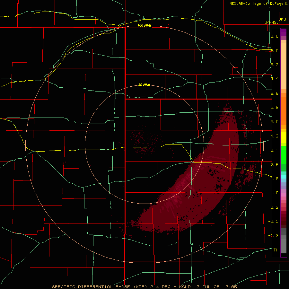
Task: Click the bright green color scale band
Action: (x=284, y=155)
